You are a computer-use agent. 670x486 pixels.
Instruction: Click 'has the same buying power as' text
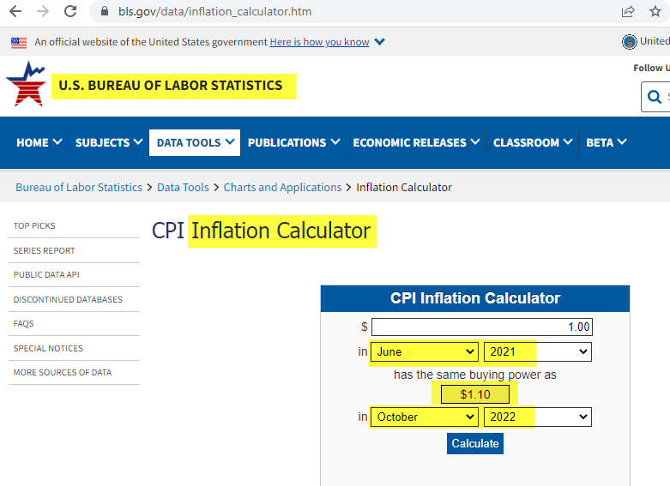475,375
